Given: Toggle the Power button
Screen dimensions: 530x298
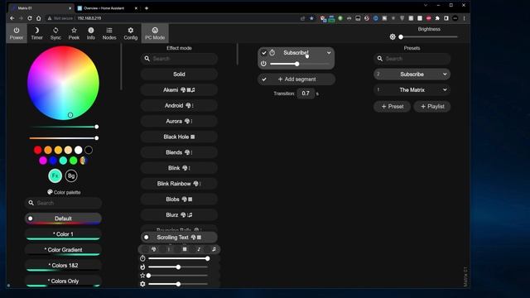Looking at the screenshot, I should point(17,33).
